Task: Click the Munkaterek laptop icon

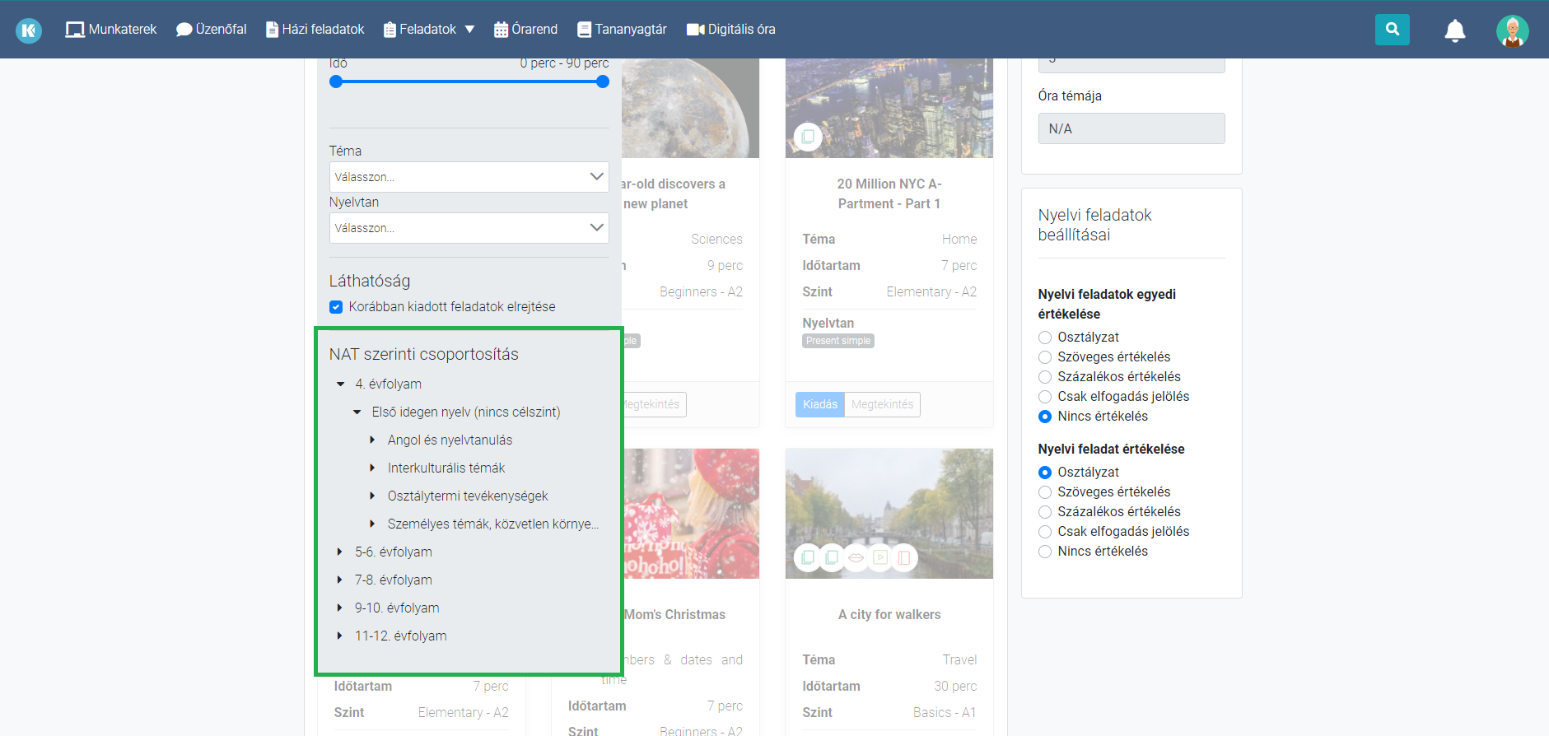Action: click(75, 30)
